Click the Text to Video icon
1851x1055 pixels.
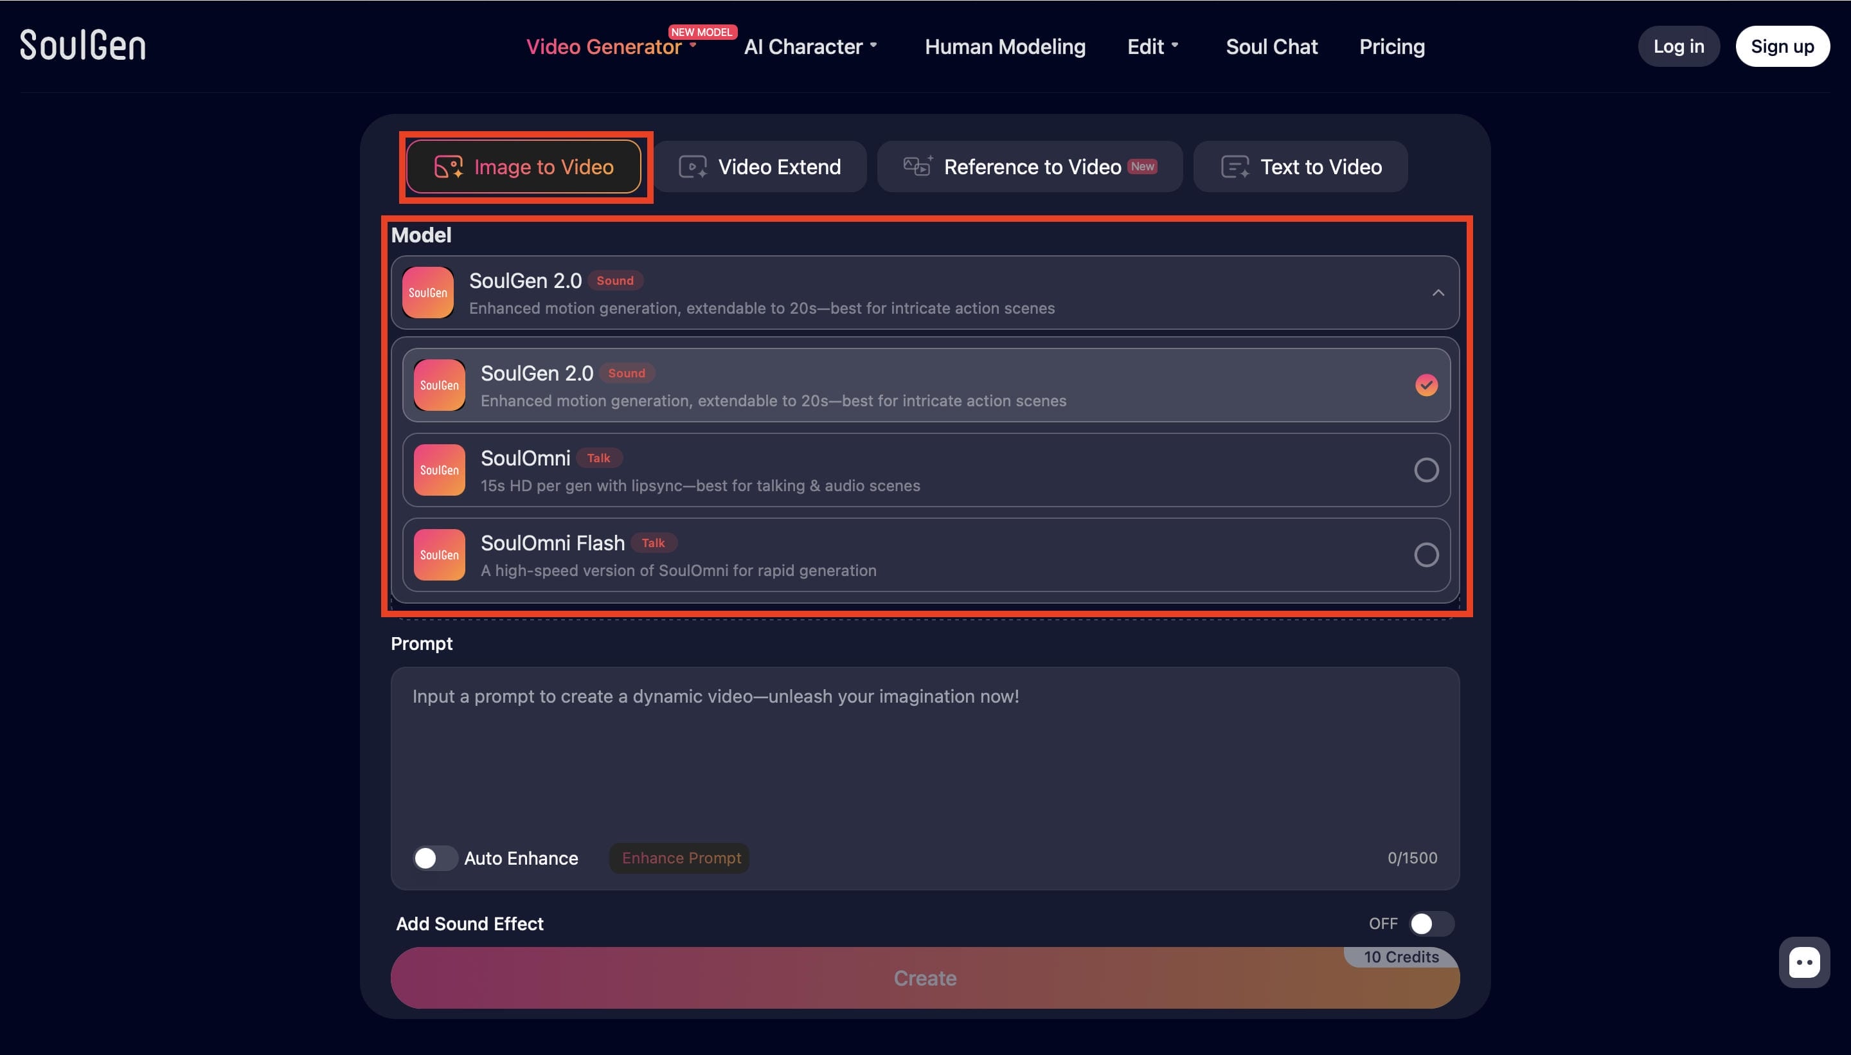[1235, 167]
